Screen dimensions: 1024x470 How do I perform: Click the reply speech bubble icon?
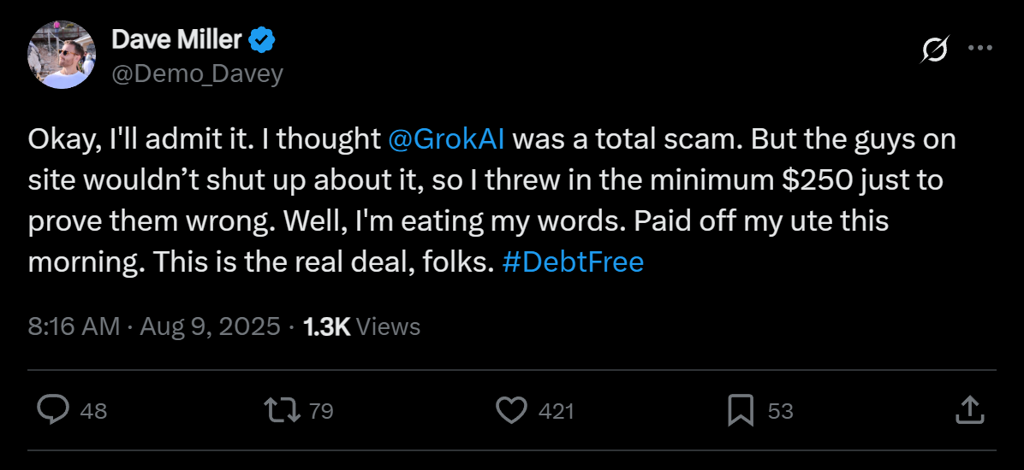click(x=53, y=410)
